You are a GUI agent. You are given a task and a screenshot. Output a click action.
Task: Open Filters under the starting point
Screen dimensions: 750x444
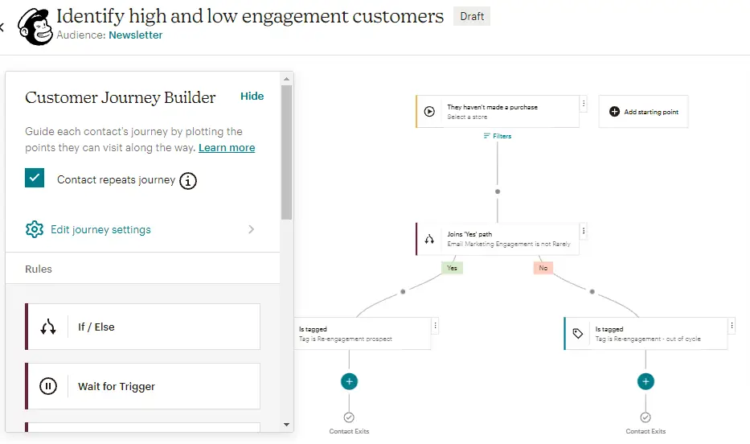(x=498, y=136)
